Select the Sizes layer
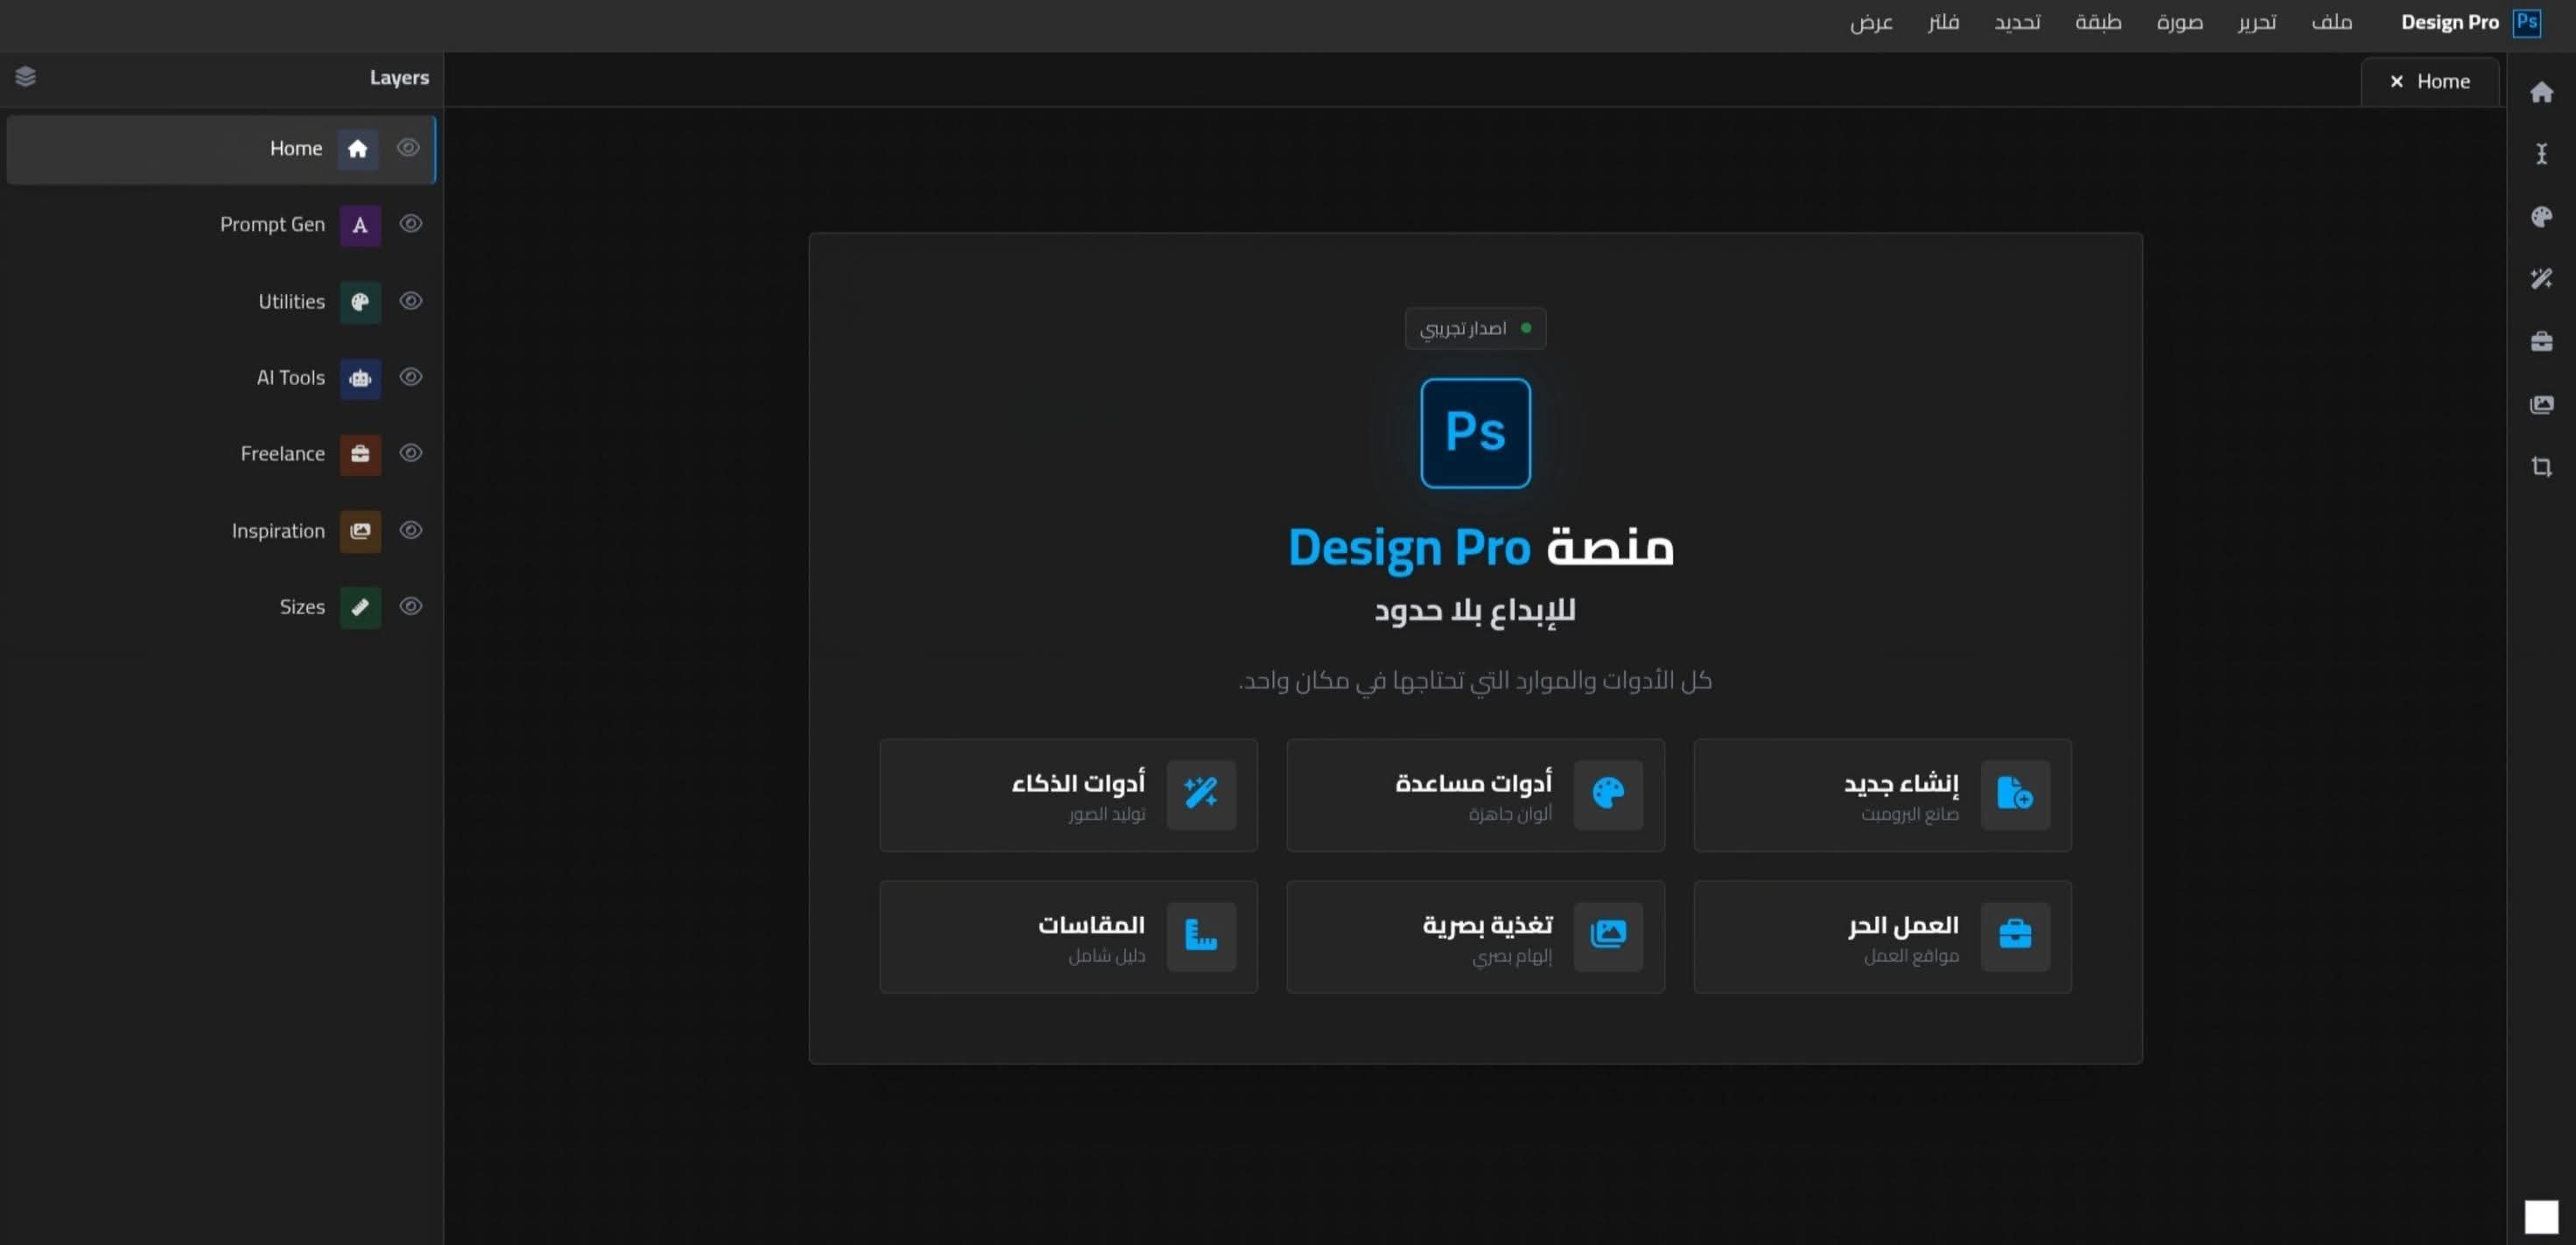The image size is (2576, 1245). pos(221,607)
